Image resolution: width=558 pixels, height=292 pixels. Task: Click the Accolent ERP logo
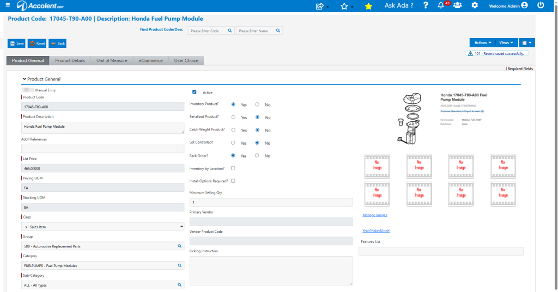click(40, 5)
